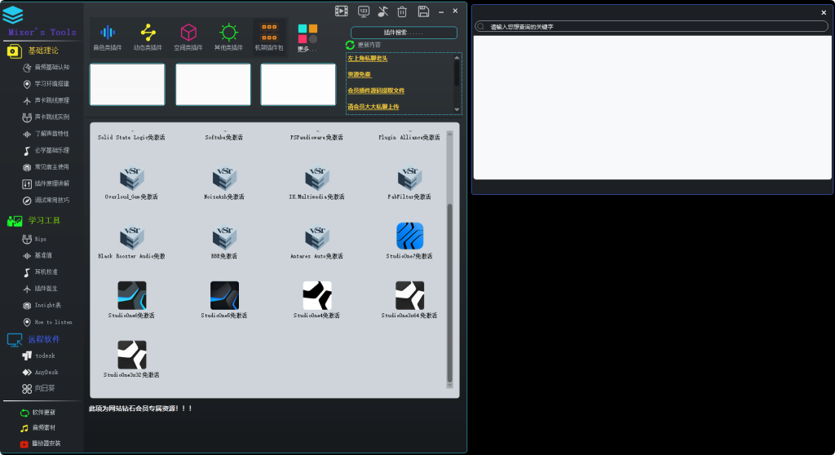Select the 机架插件包 rack plugin pack tab
Image resolution: width=835 pixels, height=455 pixels.
[x=269, y=38]
